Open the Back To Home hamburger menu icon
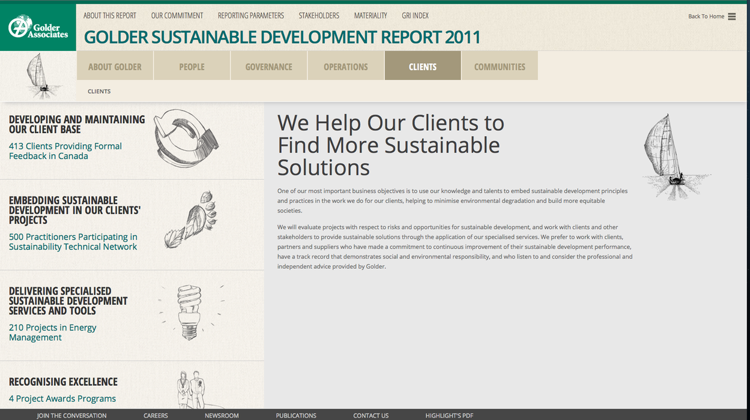Image resolution: width=750 pixels, height=420 pixels. pos(731,17)
